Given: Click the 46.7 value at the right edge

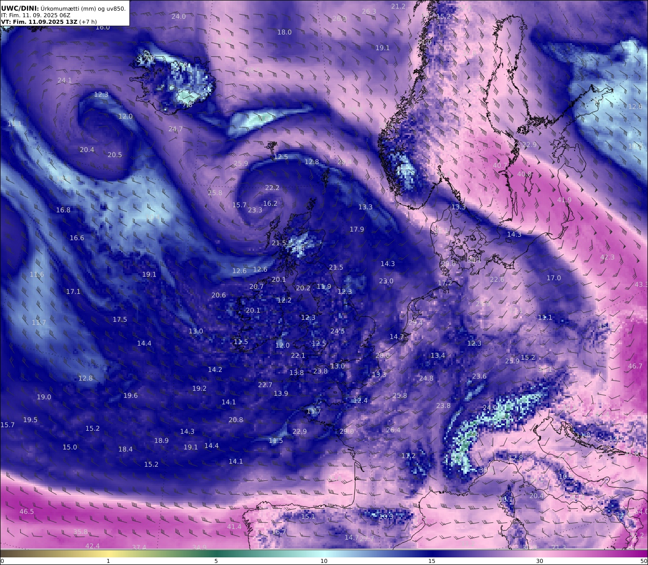Looking at the screenshot, I should pyautogui.click(x=635, y=366).
